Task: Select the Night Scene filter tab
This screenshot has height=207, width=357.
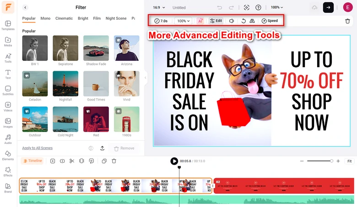Action: click(x=116, y=18)
